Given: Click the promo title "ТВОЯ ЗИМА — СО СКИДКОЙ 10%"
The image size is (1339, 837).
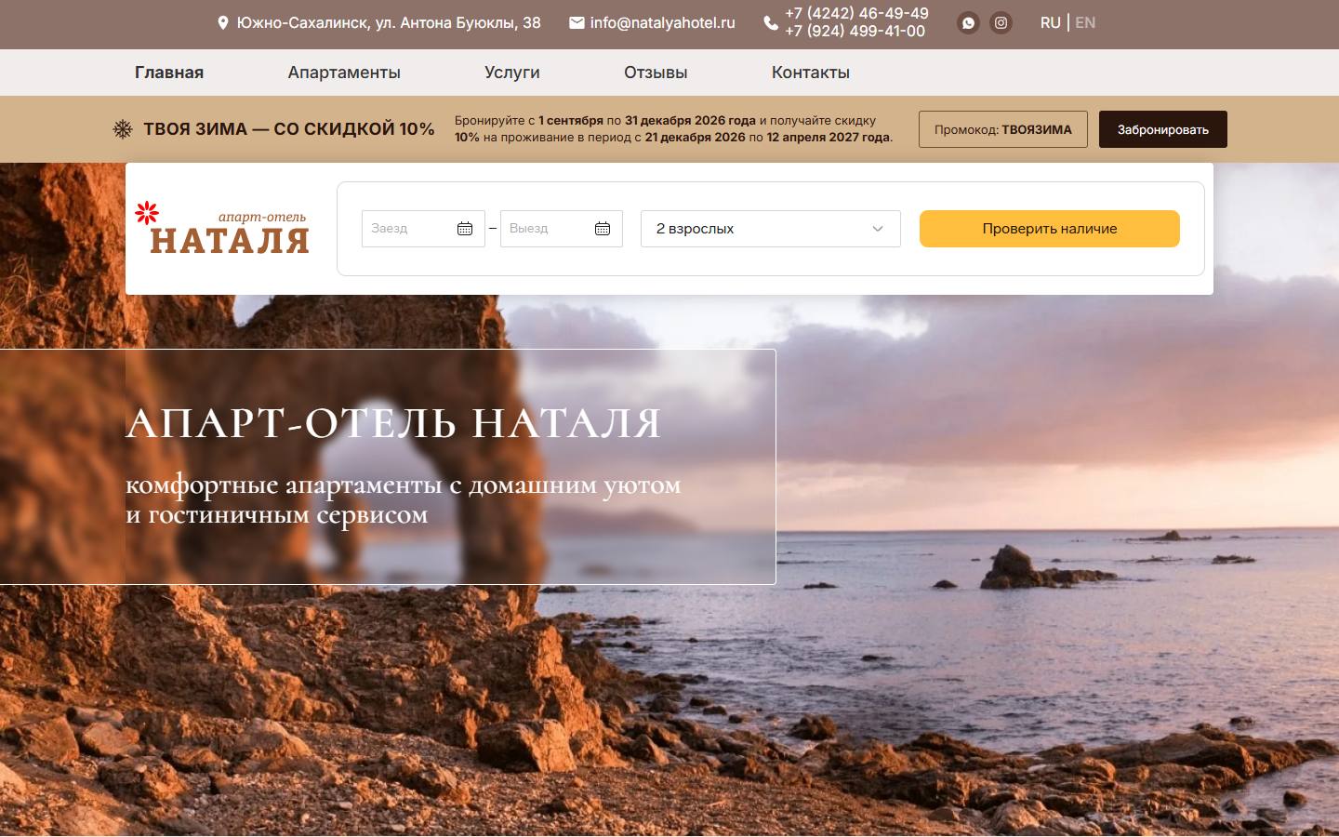Looking at the screenshot, I should pyautogui.click(x=289, y=129).
